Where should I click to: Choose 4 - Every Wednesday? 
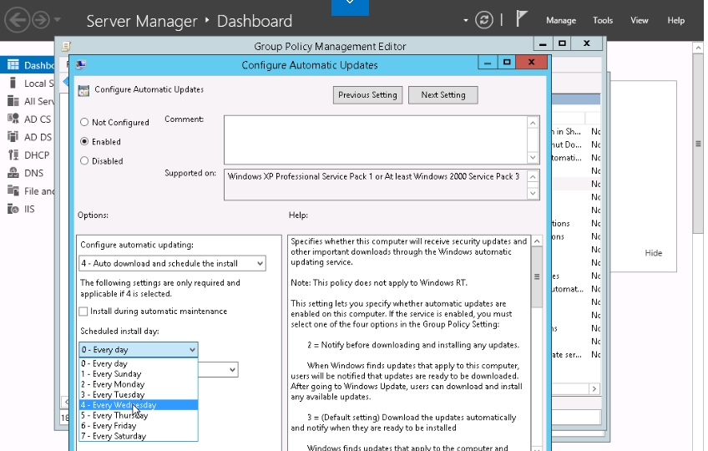coord(139,405)
